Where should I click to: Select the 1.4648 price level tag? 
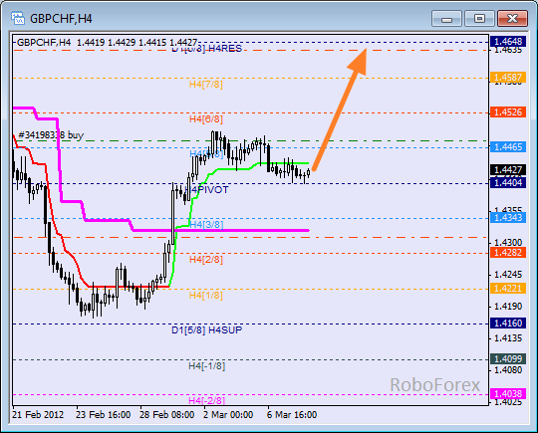tap(508, 42)
